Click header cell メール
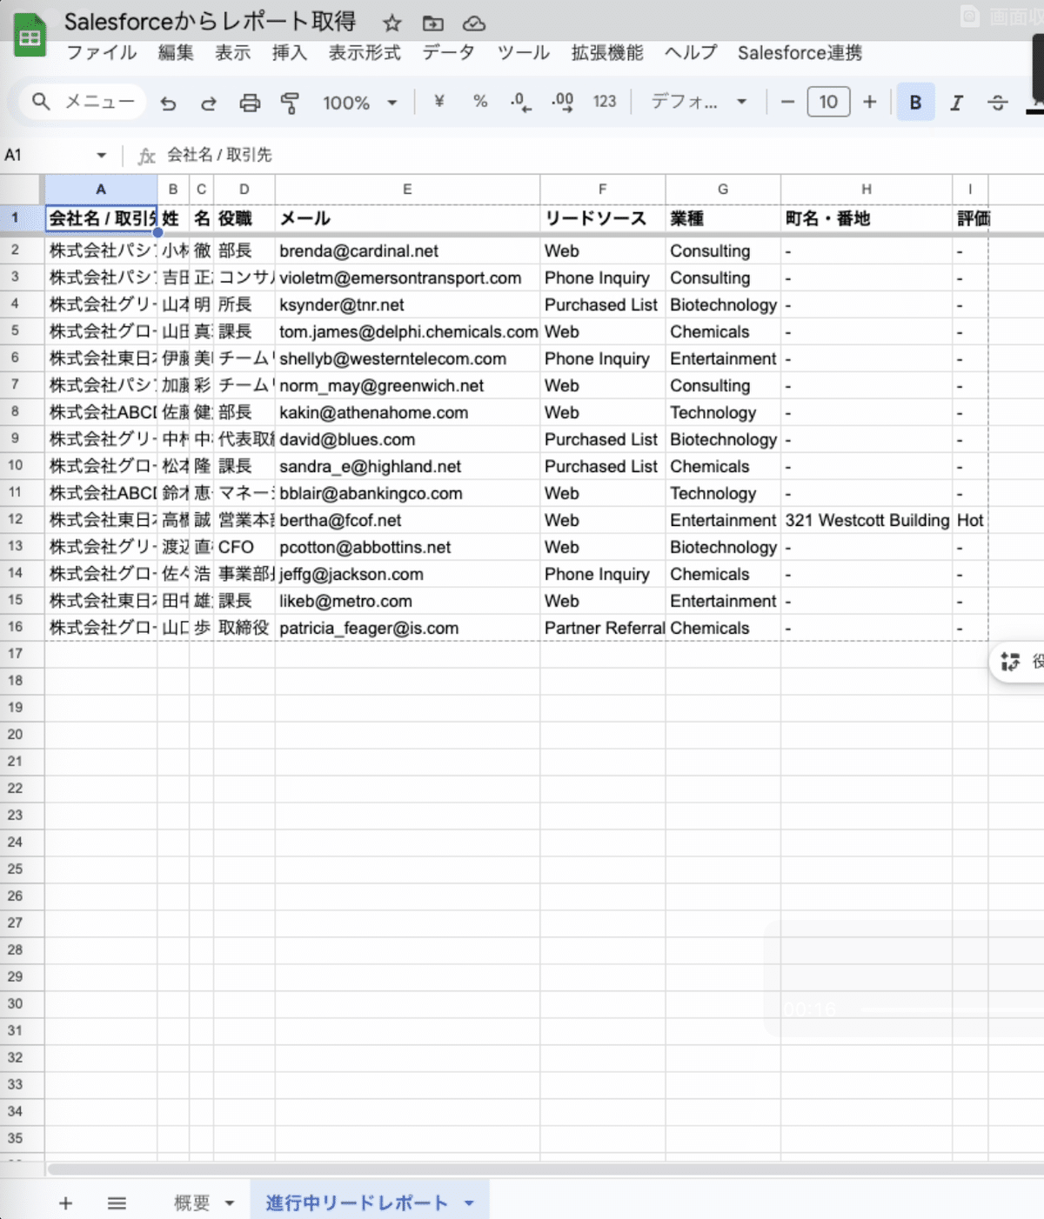The width and height of the screenshot is (1044, 1219). [407, 218]
